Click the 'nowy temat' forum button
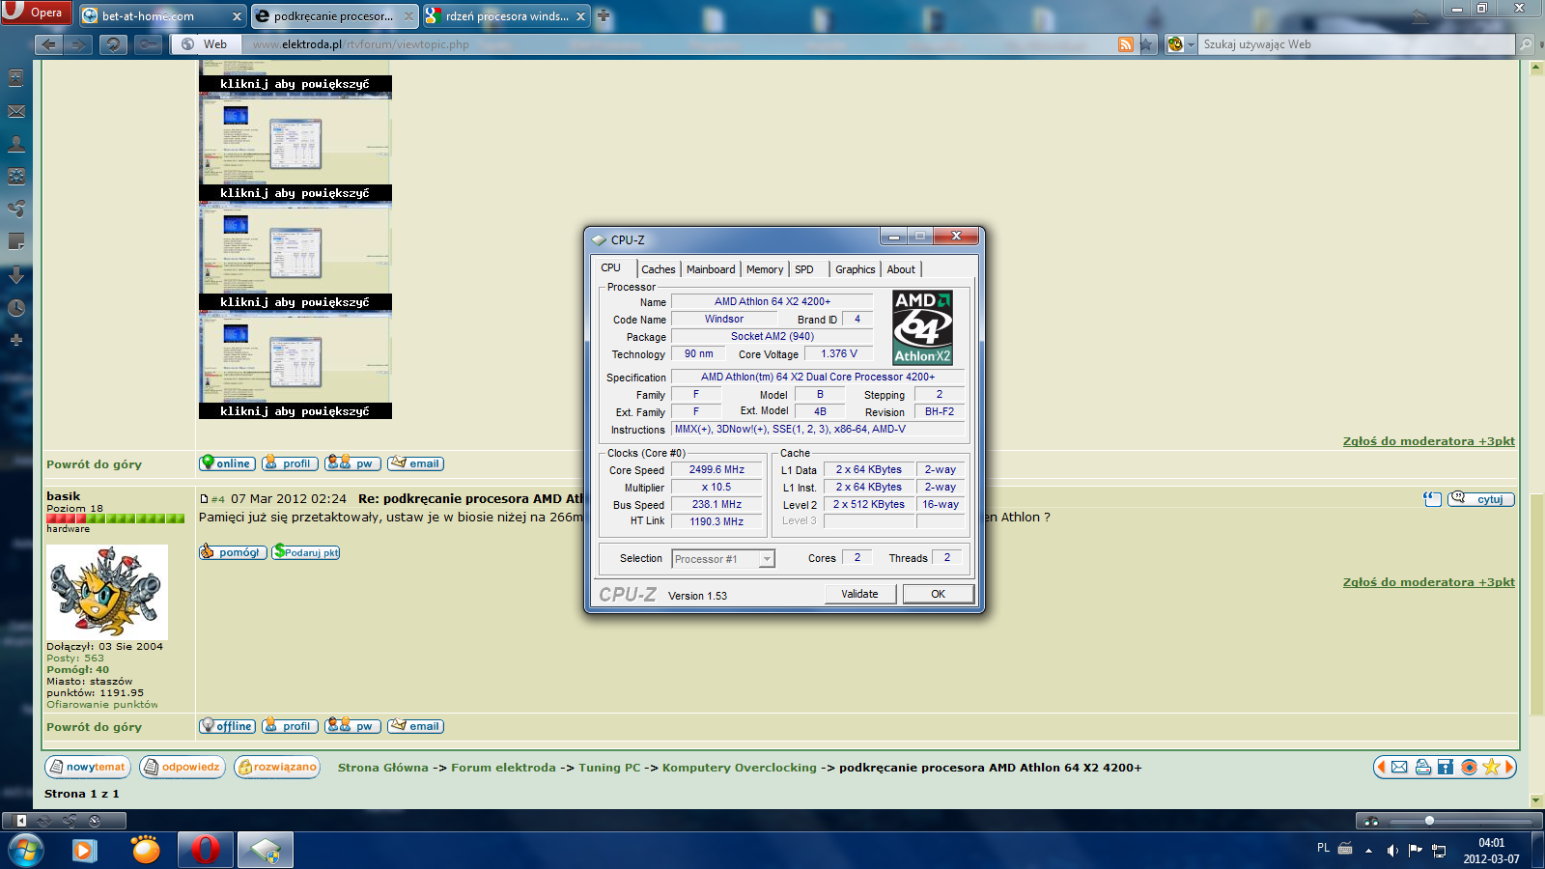This screenshot has height=869, width=1545. pyautogui.click(x=88, y=767)
